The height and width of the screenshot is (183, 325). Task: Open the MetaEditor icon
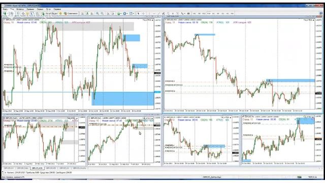[x=60, y=14]
